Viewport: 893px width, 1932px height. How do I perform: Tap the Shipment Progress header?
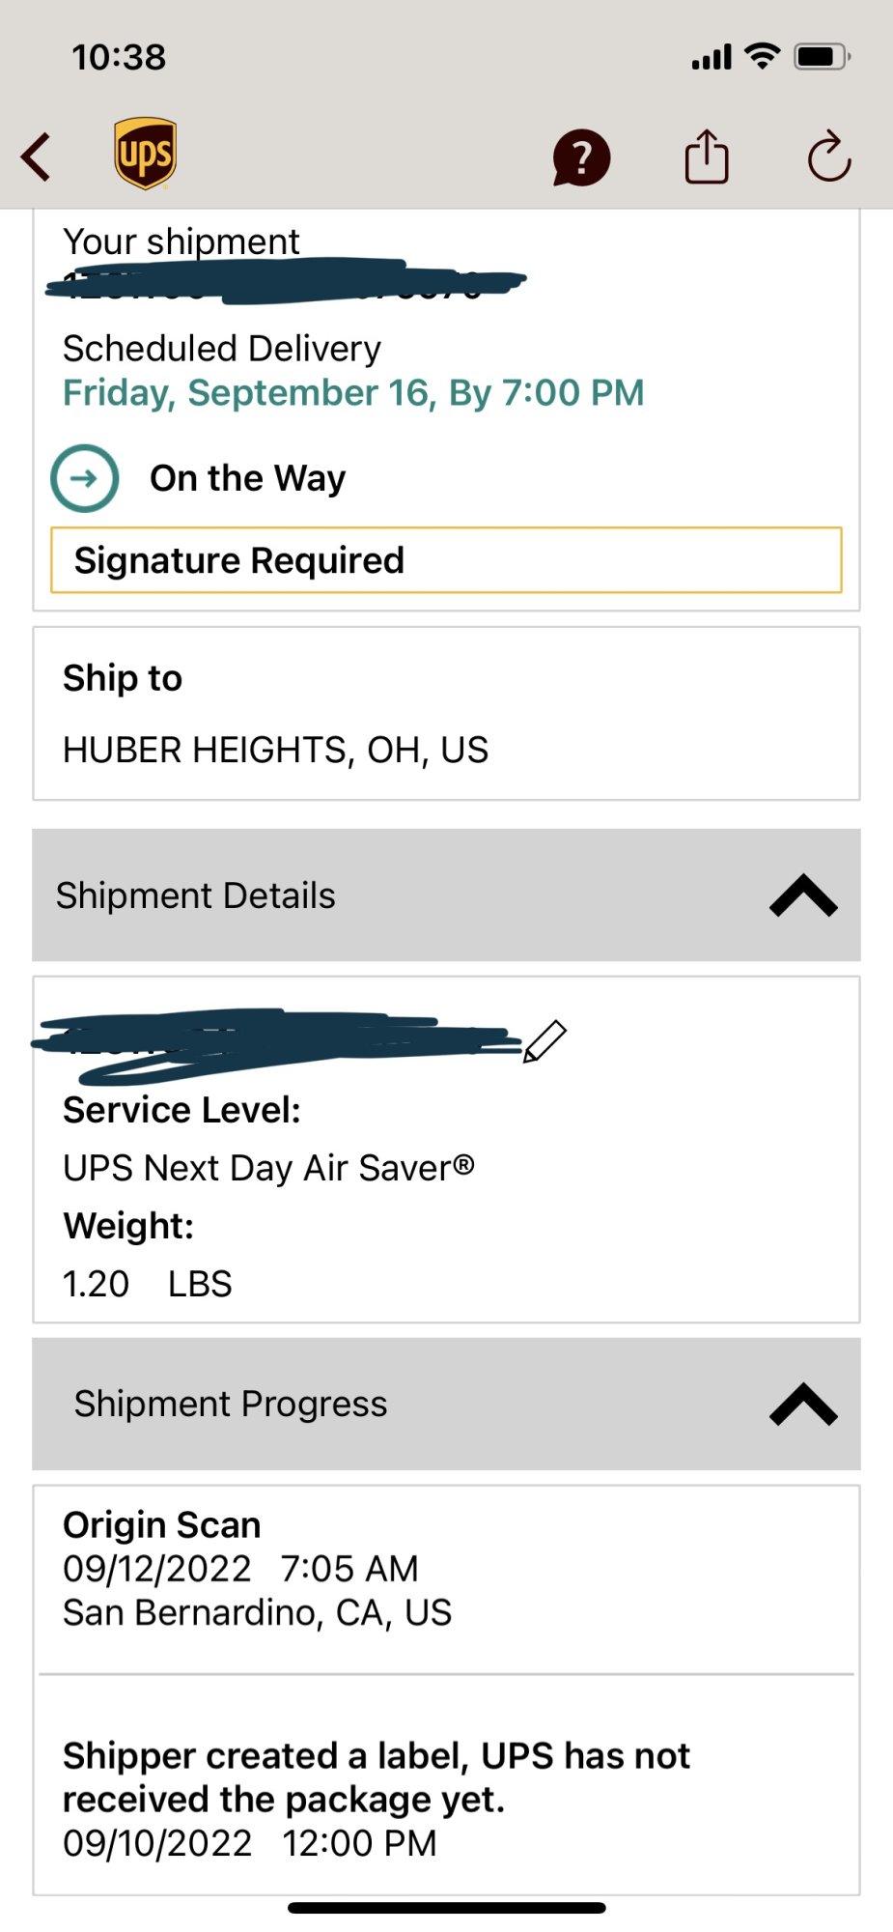click(446, 1405)
